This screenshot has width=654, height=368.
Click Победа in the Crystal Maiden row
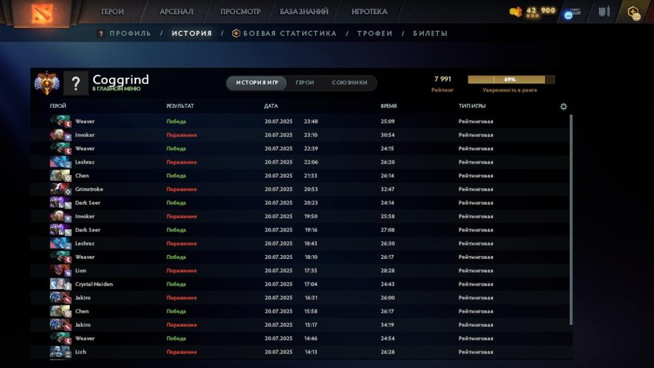tap(176, 284)
